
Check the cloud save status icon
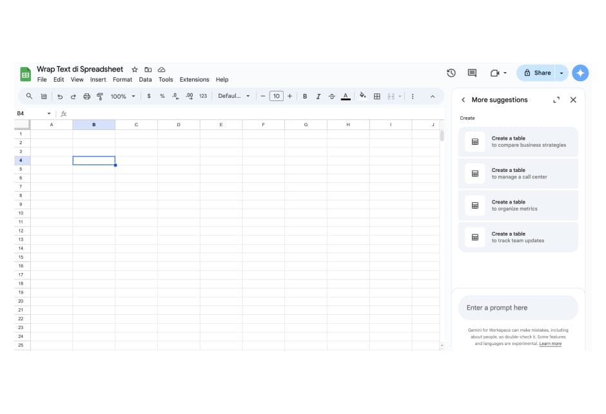pyautogui.click(x=162, y=70)
